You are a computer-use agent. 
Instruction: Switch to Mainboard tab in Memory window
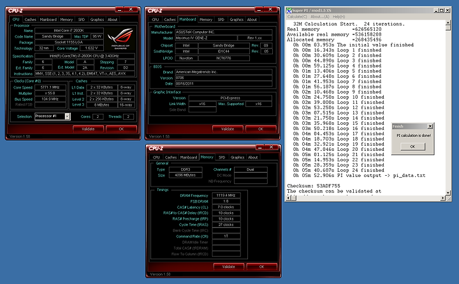pyautogui.click(x=189, y=157)
